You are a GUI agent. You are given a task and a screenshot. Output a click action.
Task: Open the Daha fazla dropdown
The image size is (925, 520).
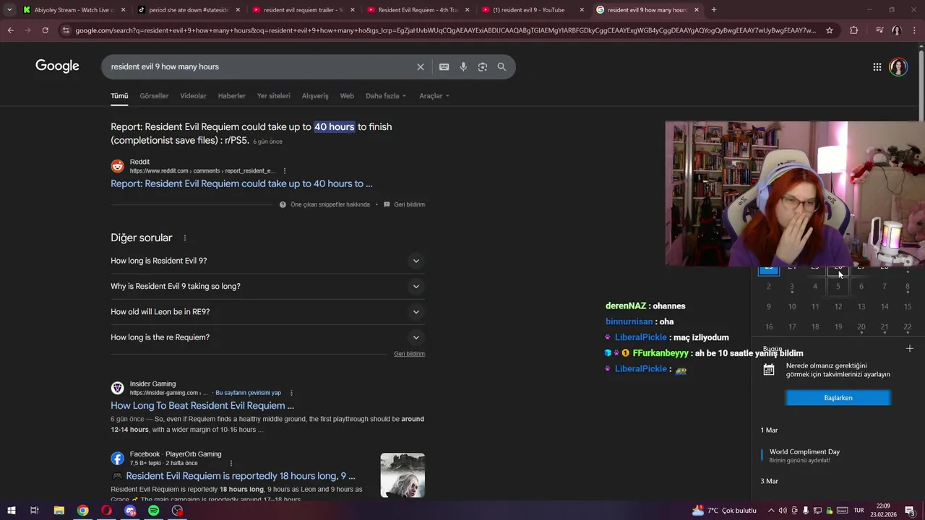click(386, 96)
